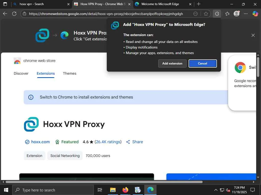Click the Edge logo in the banner

click(64, 35)
